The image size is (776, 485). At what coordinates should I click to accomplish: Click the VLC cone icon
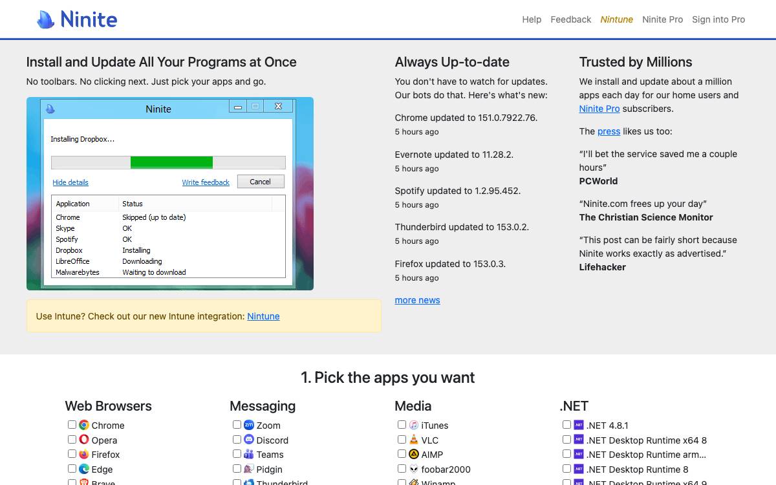pyautogui.click(x=414, y=440)
